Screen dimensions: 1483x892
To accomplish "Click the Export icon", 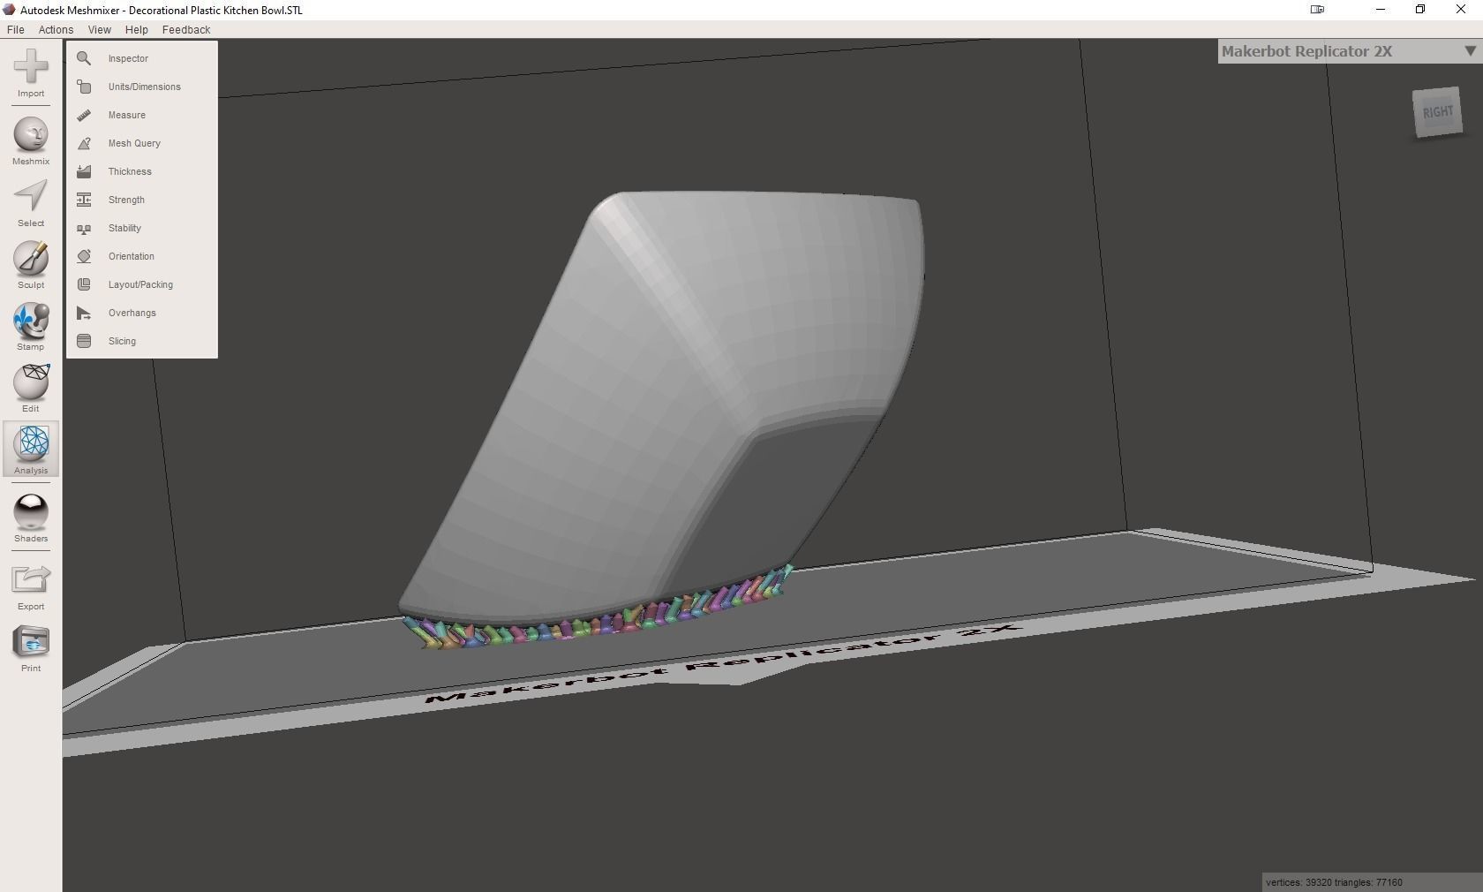I will pyautogui.click(x=31, y=580).
